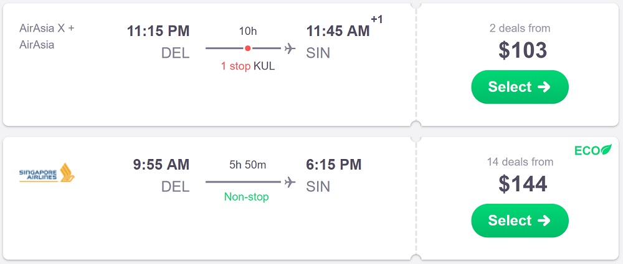Screen dimensions: 623x264
Task: Click the 11:15 PM departure time
Action: [x=158, y=31]
